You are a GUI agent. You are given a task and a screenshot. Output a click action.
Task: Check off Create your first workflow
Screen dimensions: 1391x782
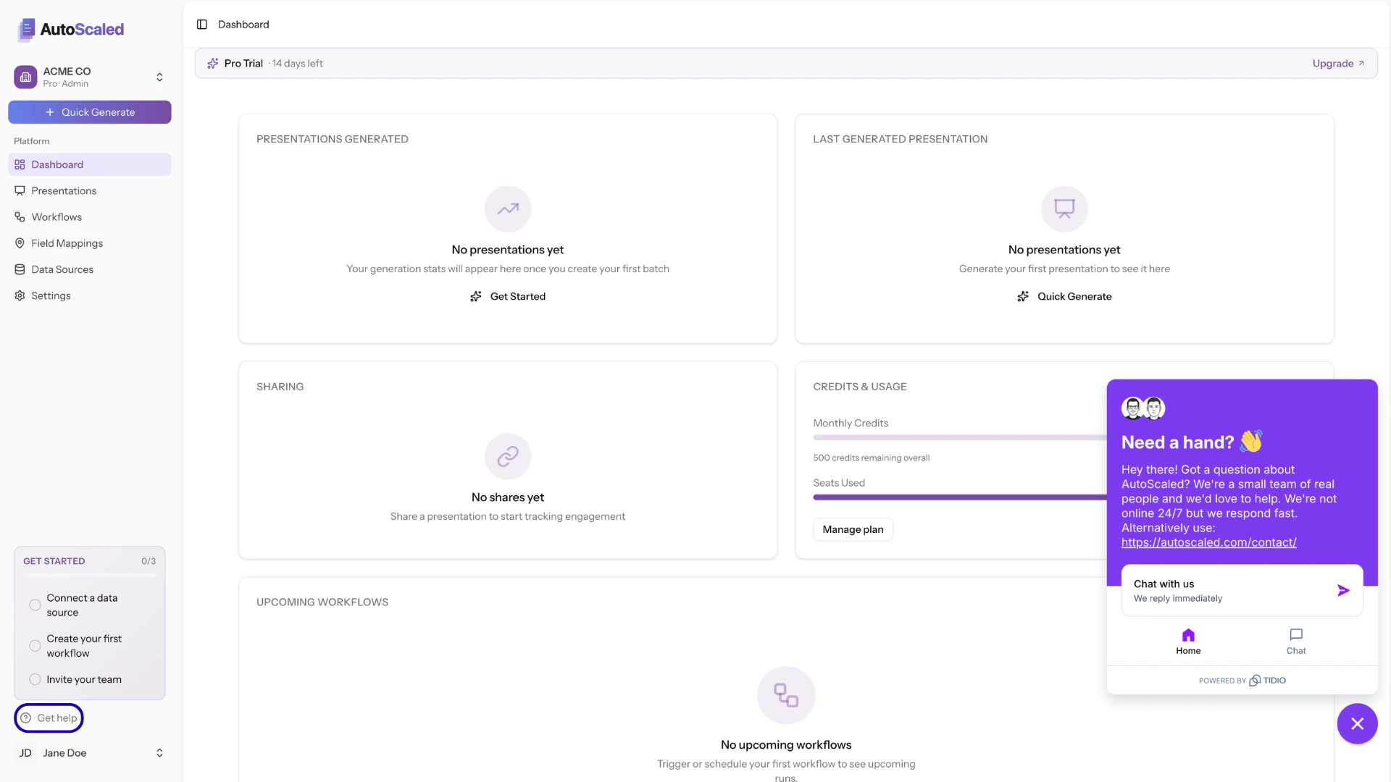tap(35, 646)
